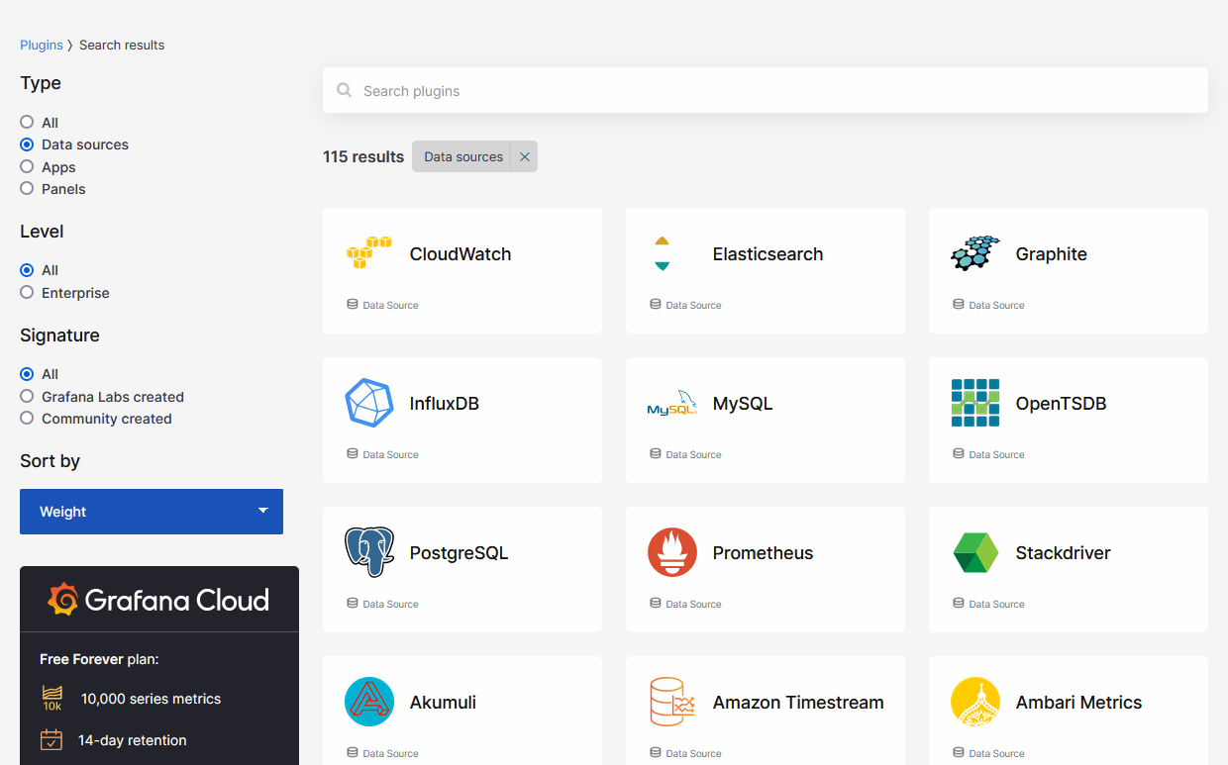Click the Search results breadcrumb text
1228x765 pixels.
pos(122,45)
